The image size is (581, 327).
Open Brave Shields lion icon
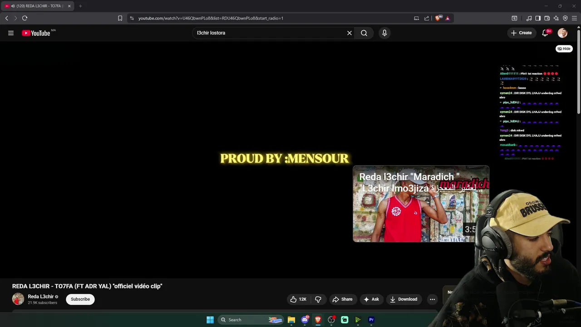coord(438,18)
